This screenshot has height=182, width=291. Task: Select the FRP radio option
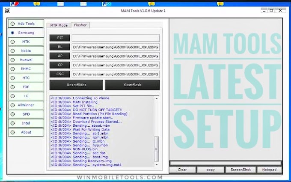click(26, 87)
